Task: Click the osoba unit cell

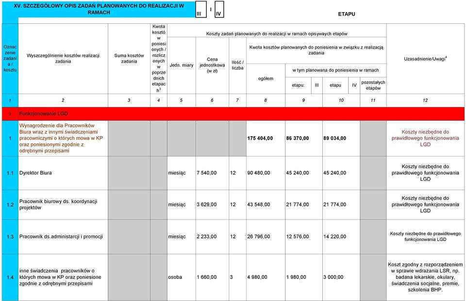Action: [x=181, y=277]
